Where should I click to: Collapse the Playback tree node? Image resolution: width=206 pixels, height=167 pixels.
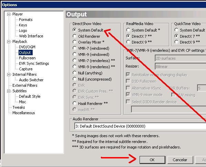coord(9,41)
